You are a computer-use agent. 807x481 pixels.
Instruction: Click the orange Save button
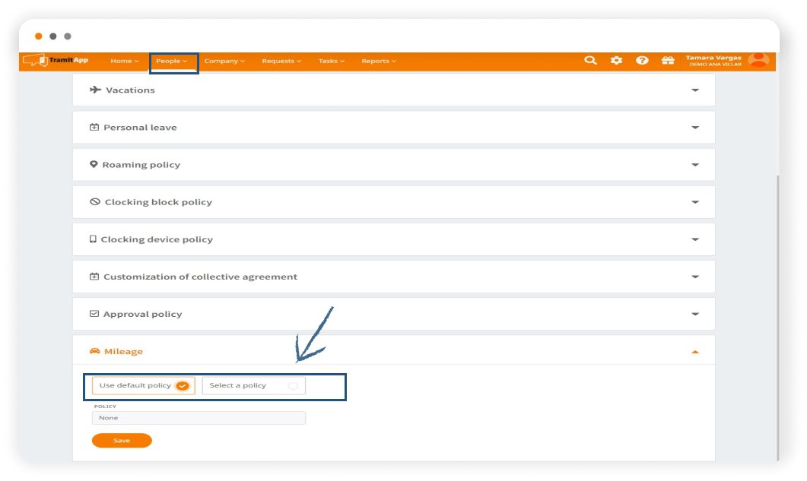click(x=122, y=441)
